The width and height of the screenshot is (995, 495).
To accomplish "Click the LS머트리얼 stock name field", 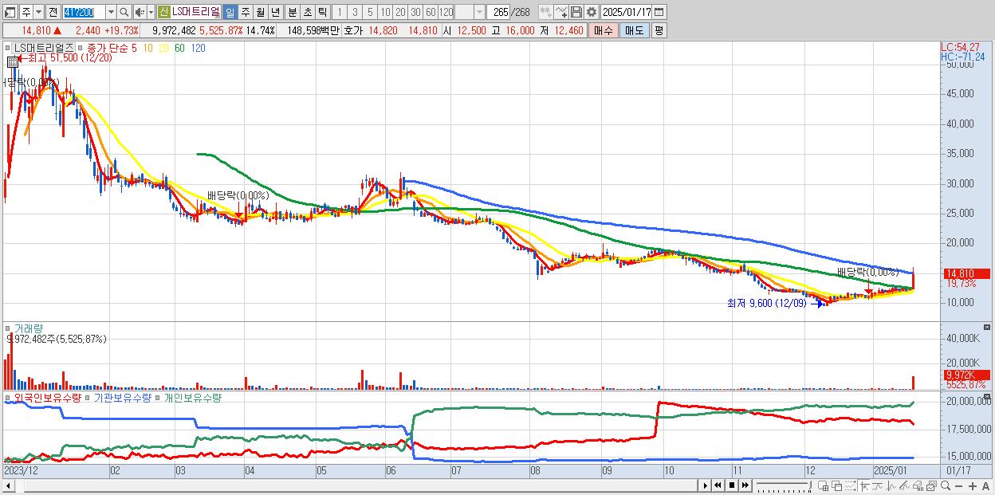I will pos(195,12).
